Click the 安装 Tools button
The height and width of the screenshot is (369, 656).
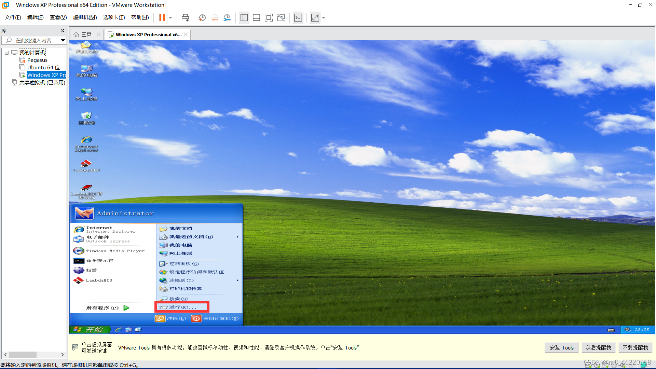pos(561,347)
